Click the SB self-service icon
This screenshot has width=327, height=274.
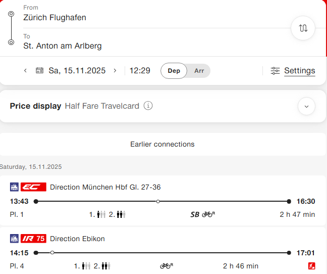click(x=195, y=214)
